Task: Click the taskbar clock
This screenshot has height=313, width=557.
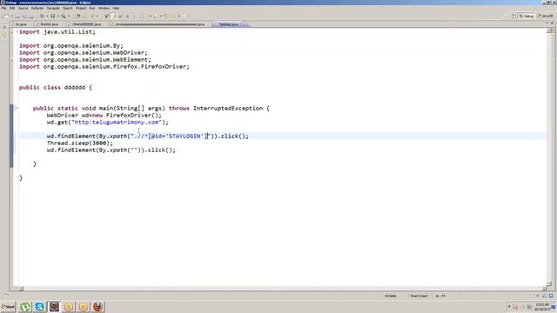Action: (542, 307)
